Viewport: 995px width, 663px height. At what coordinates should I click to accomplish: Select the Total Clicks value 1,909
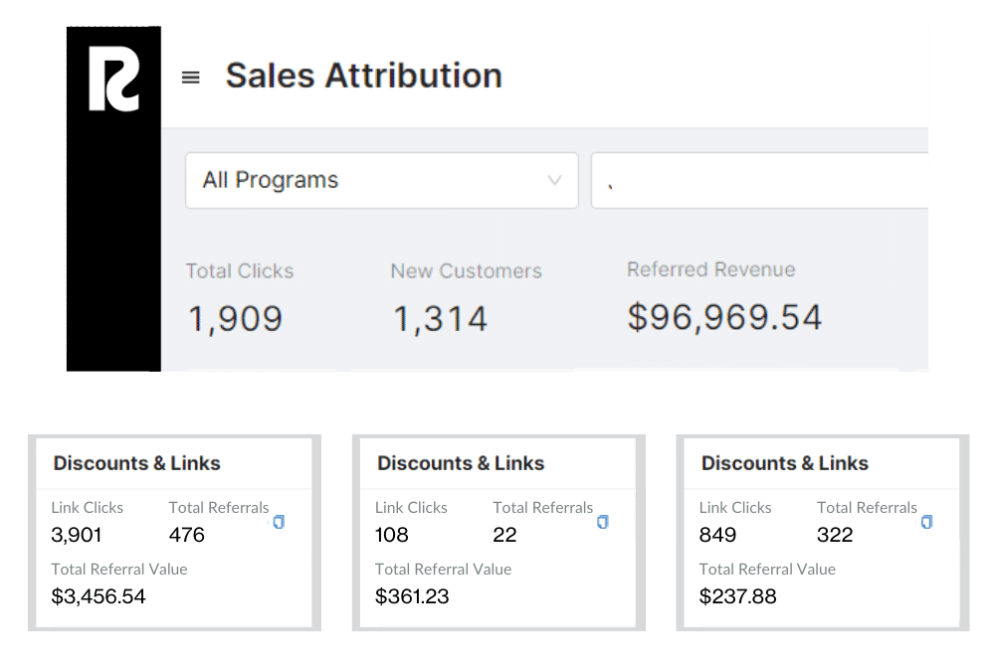235,319
